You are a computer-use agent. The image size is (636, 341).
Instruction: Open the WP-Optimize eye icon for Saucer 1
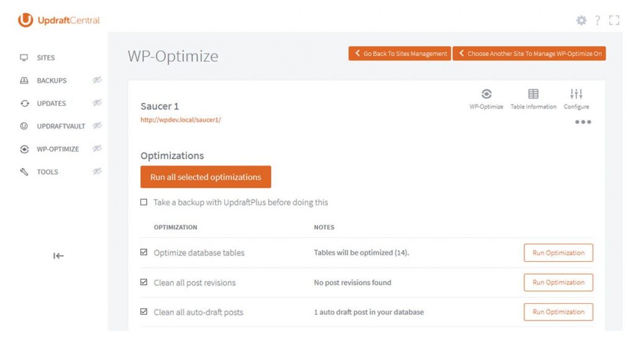click(x=486, y=94)
